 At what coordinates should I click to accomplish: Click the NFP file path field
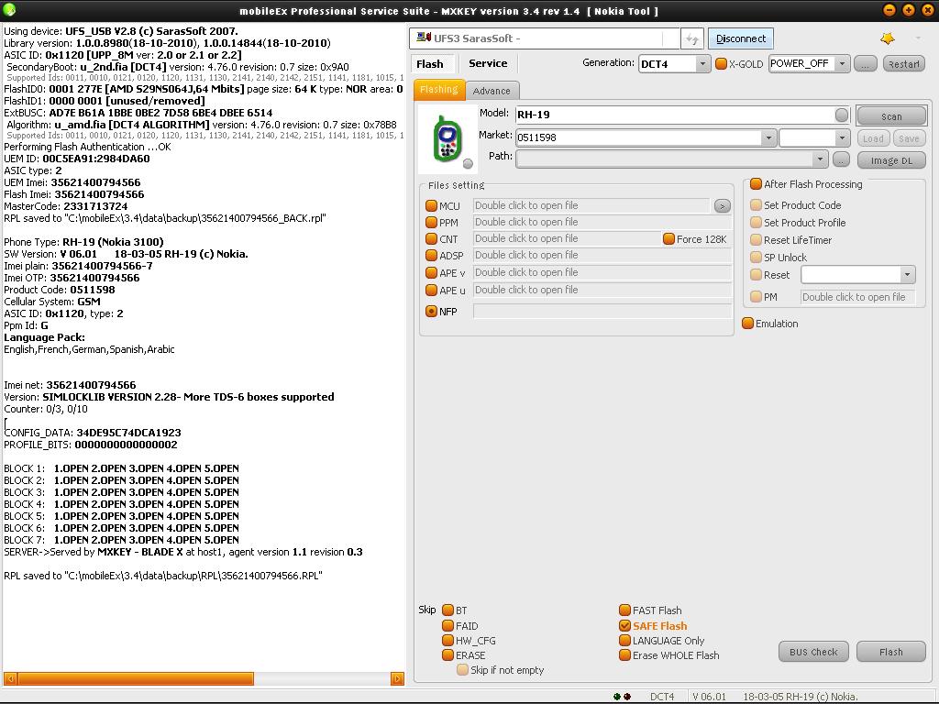tap(602, 312)
